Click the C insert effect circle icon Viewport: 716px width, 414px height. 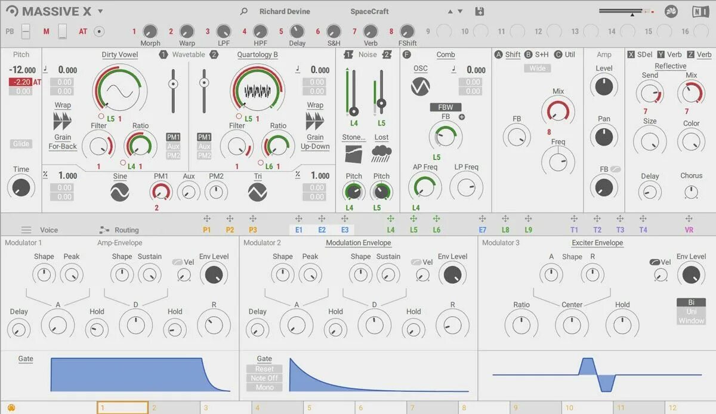pyautogui.click(x=558, y=54)
